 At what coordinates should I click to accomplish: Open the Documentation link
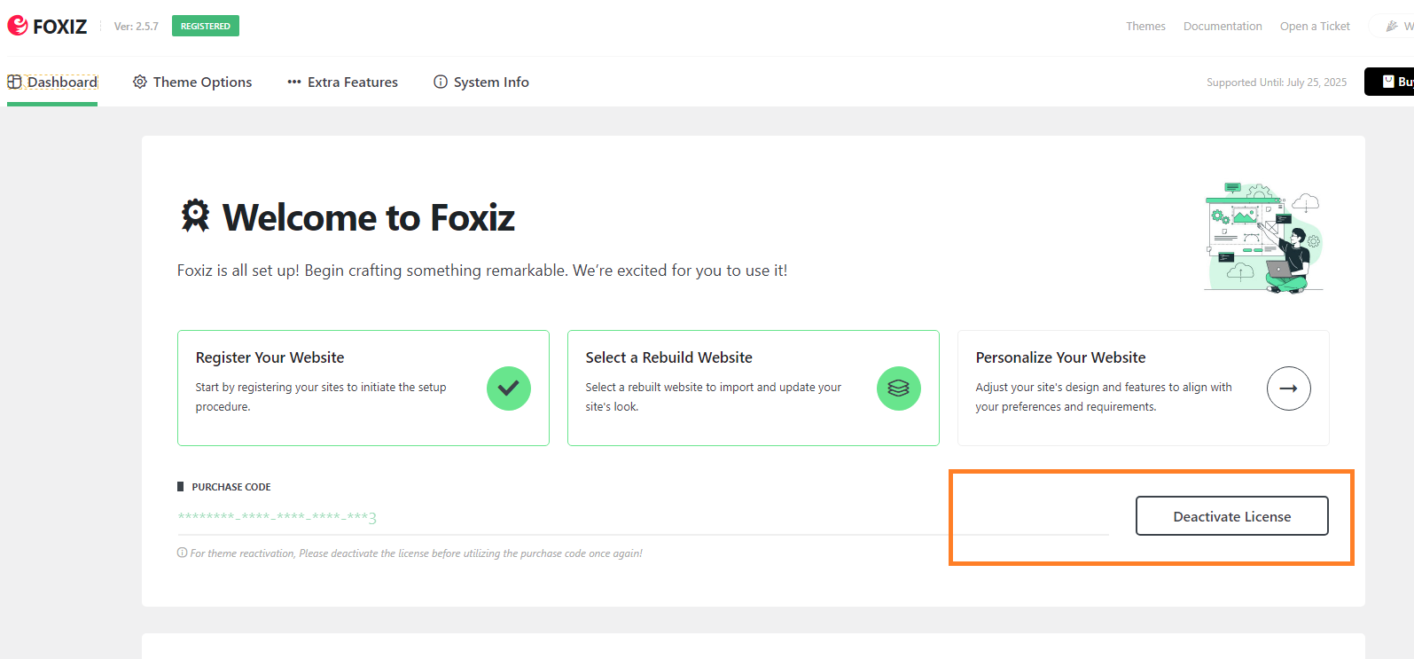coord(1223,27)
